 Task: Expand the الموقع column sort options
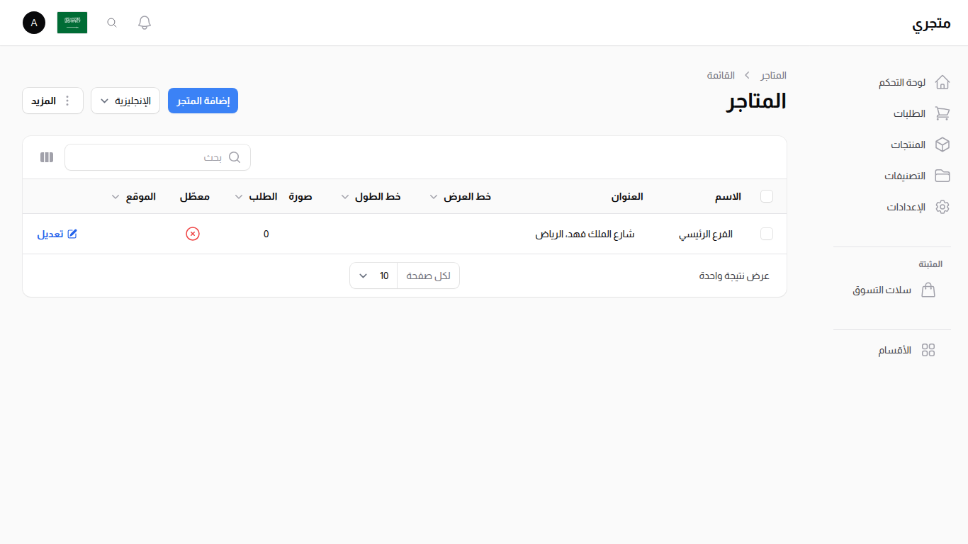116,196
